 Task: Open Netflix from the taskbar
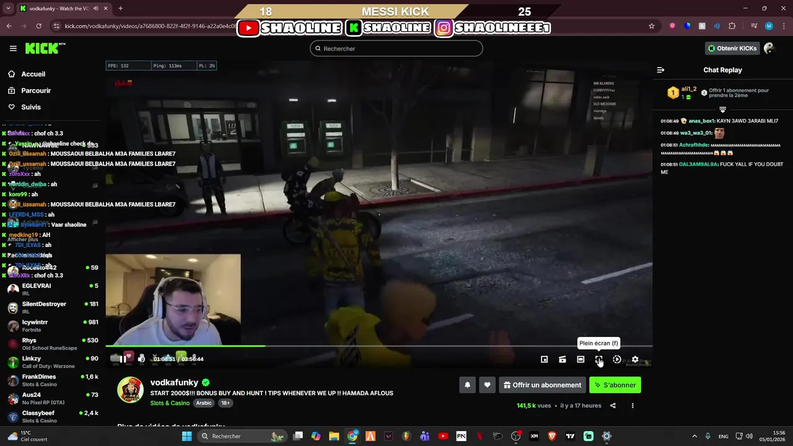pyautogui.click(x=479, y=436)
